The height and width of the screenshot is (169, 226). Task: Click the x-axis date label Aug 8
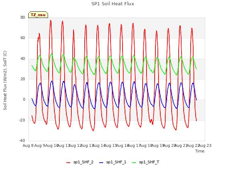(x=28, y=145)
